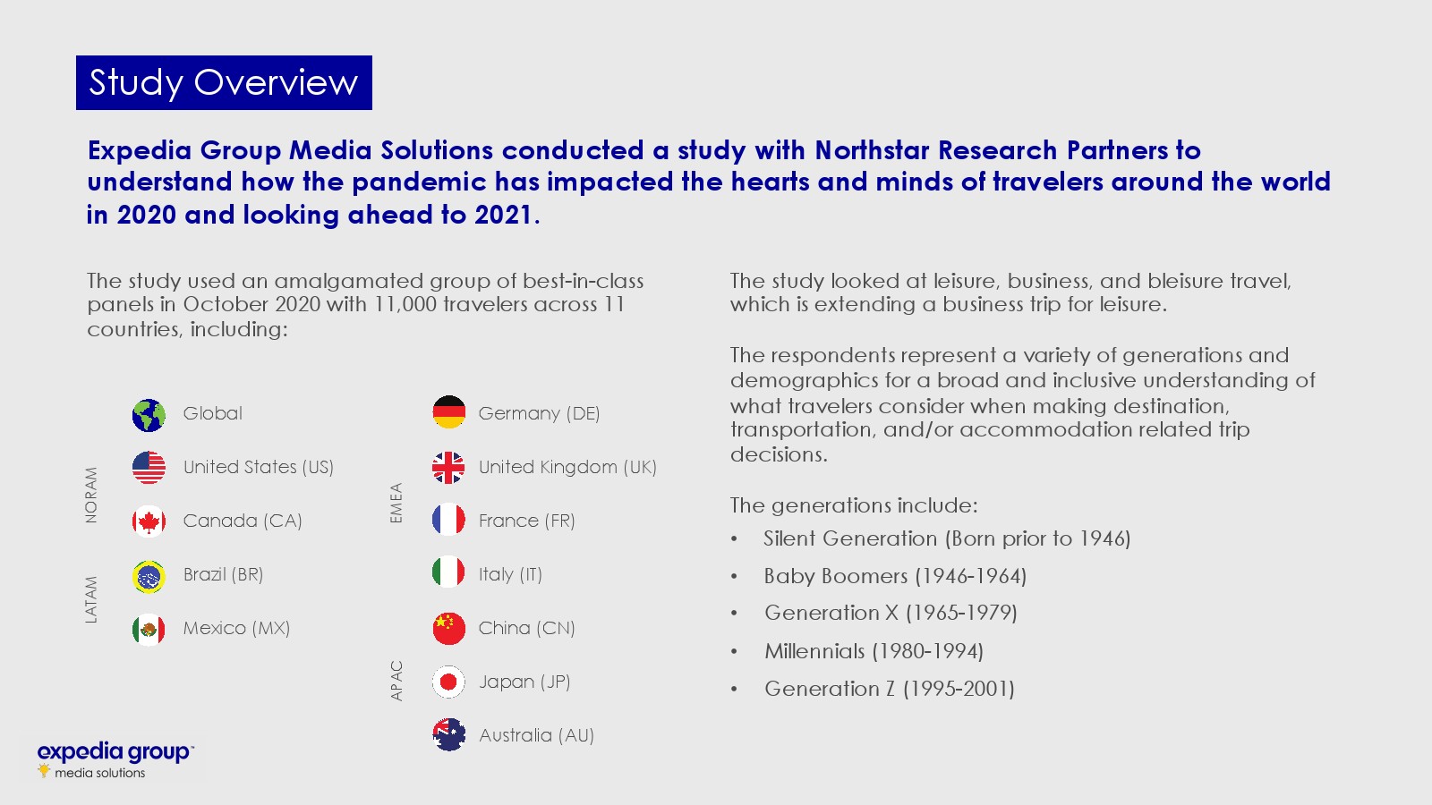Click the Expedia Group media solutions logo
Image resolution: width=1432 pixels, height=805 pixels.
click(115, 759)
